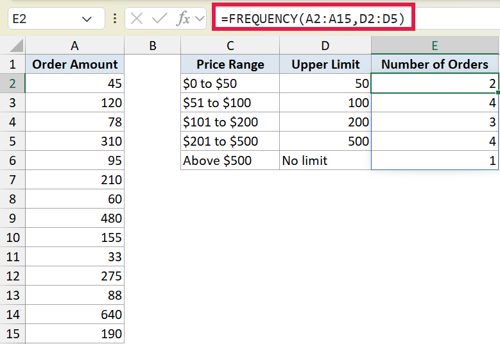Select row 10 header
500x344 pixels.
(12, 237)
